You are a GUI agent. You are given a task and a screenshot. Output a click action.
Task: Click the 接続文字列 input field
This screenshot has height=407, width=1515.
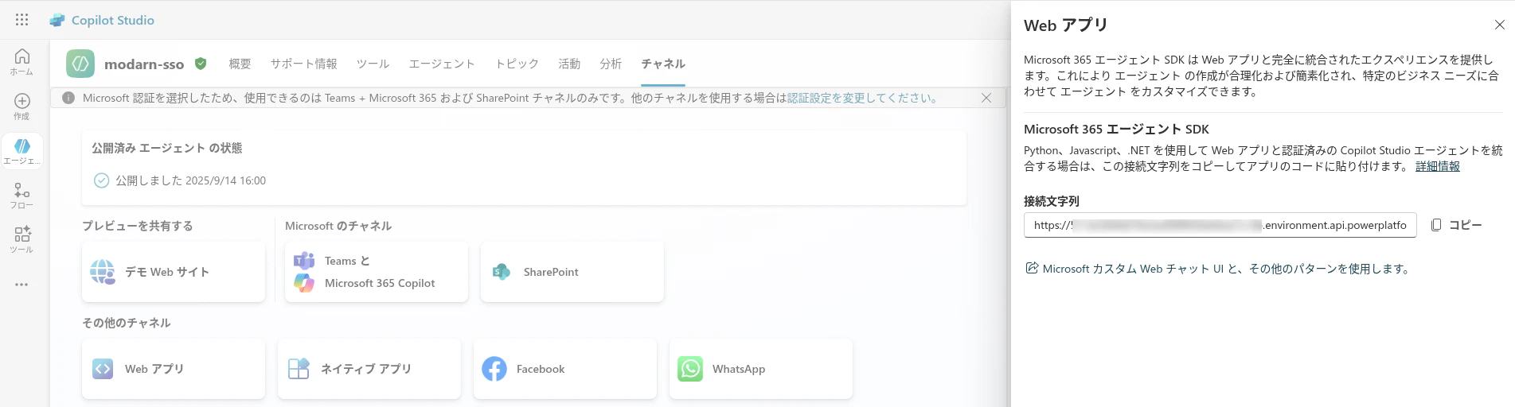(1220, 225)
